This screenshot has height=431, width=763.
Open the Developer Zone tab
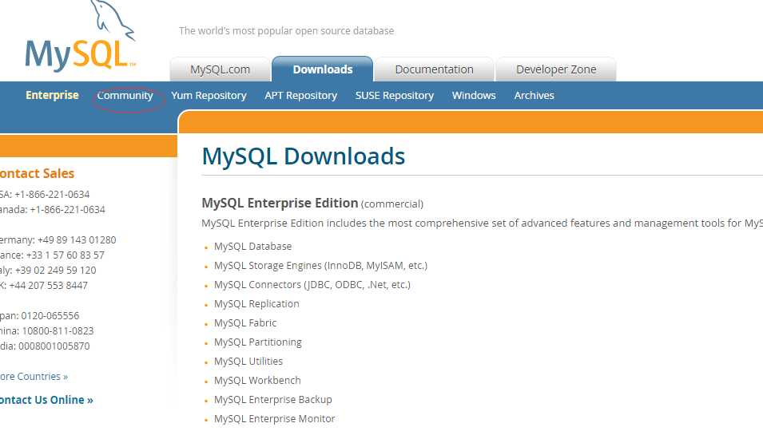pos(556,69)
